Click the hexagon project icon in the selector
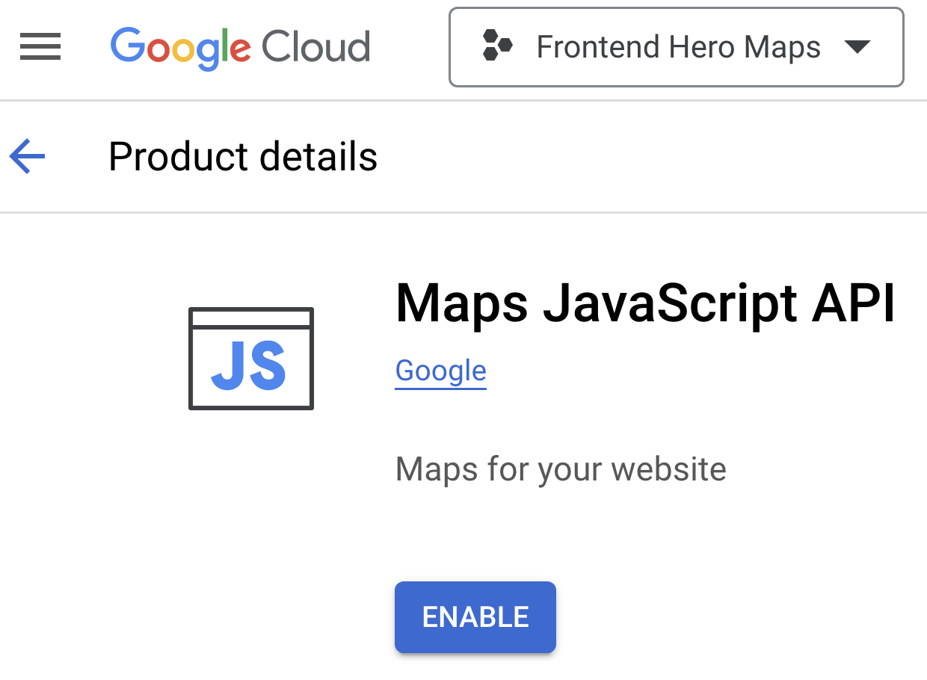 click(497, 46)
